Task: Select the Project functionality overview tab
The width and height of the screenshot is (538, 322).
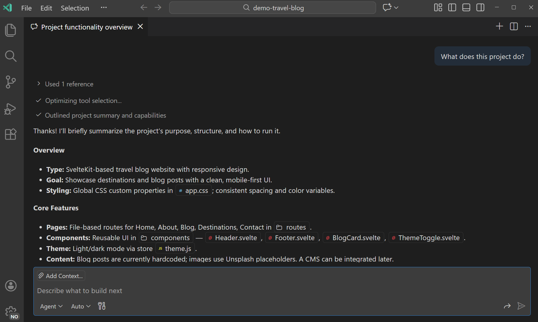Action: [86, 27]
